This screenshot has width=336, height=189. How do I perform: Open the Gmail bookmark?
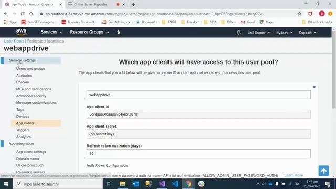248,22
